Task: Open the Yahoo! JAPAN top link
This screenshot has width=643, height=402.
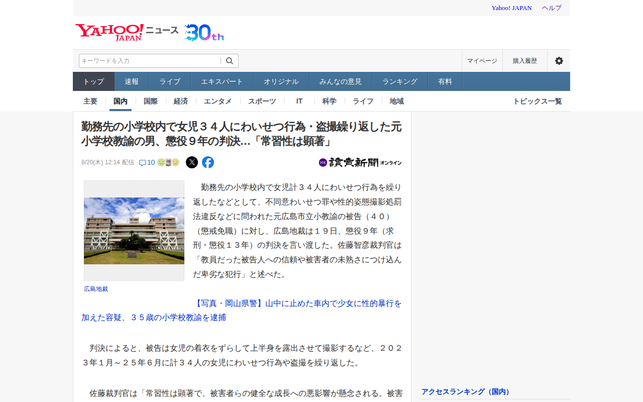Action: pos(511,8)
